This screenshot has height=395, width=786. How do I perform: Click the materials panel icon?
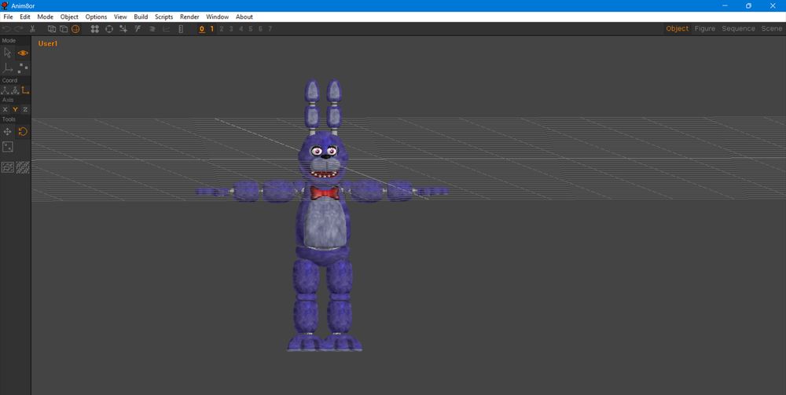point(8,168)
